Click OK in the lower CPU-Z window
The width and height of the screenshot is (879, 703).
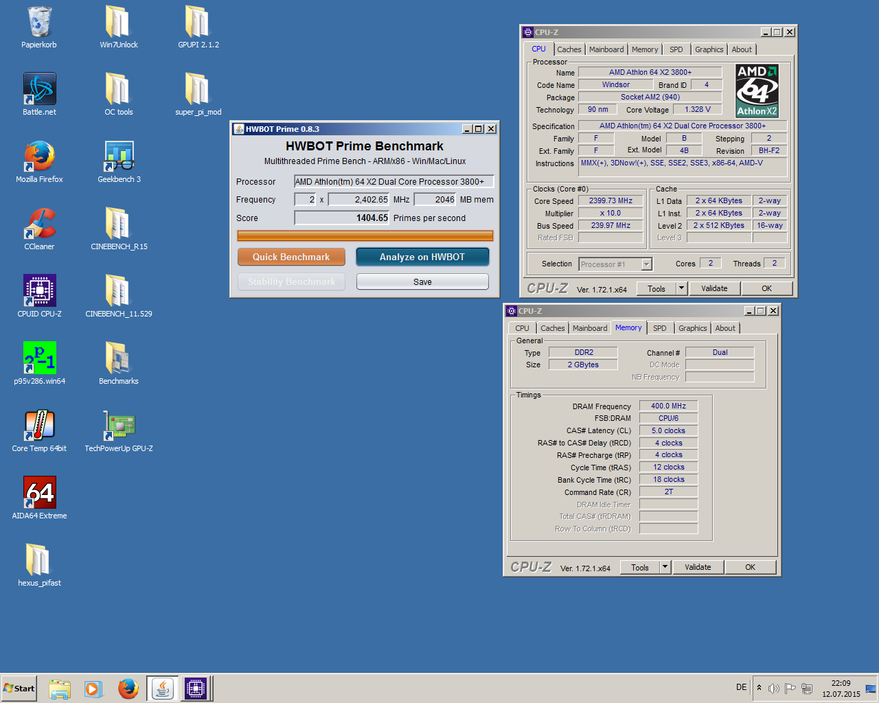(x=750, y=567)
